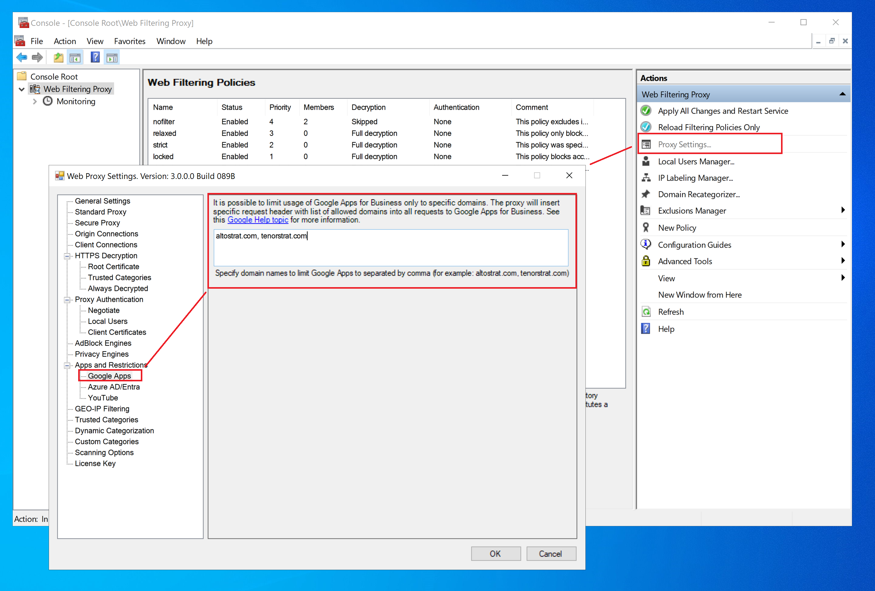875x591 pixels.
Task: Select GEO-IP Filtering settings item
Action: (x=102, y=409)
